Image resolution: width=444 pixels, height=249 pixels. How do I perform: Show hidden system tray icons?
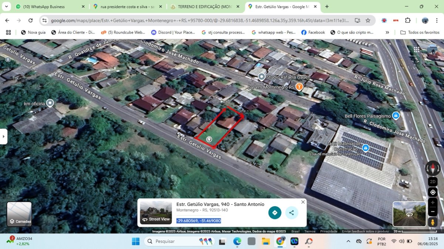(348, 241)
